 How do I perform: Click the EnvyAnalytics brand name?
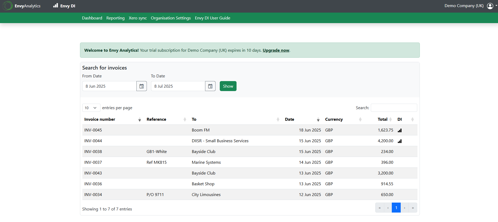tap(28, 6)
